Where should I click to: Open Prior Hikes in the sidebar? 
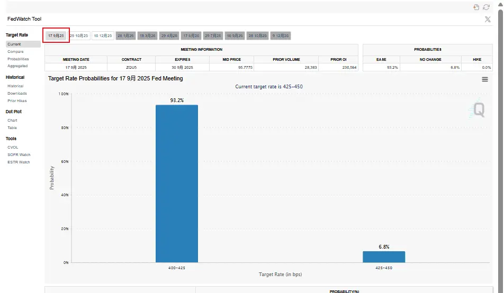pyautogui.click(x=17, y=101)
